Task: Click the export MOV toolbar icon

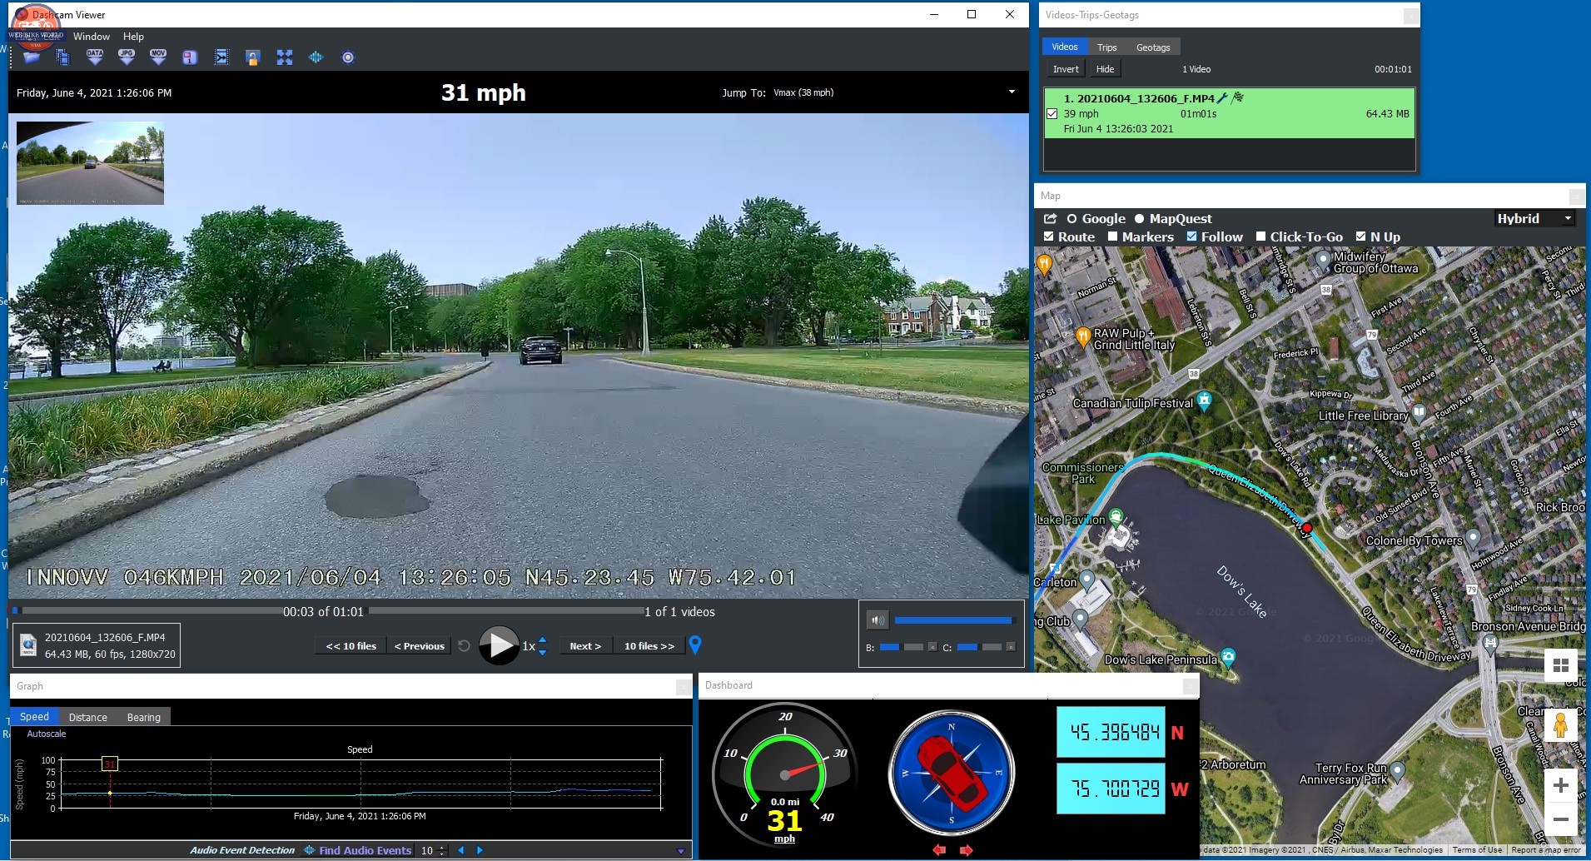Action: coord(158,57)
